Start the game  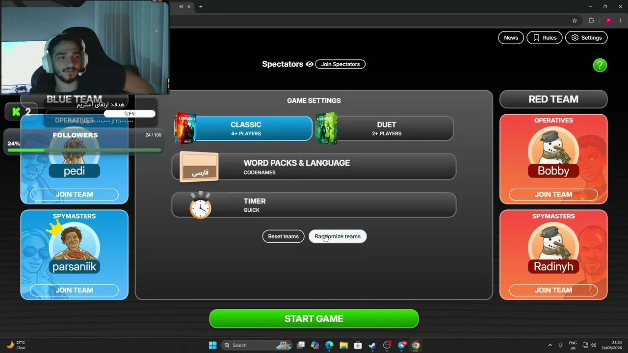314,319
